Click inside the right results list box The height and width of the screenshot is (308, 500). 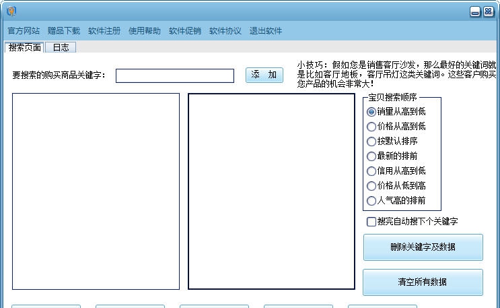coord(271,191)
